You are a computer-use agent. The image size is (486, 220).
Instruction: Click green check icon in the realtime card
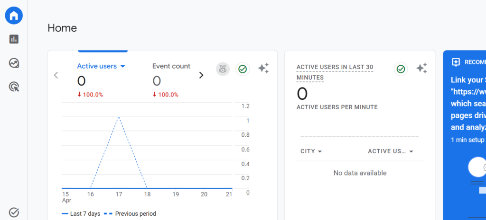coord(401,69)
